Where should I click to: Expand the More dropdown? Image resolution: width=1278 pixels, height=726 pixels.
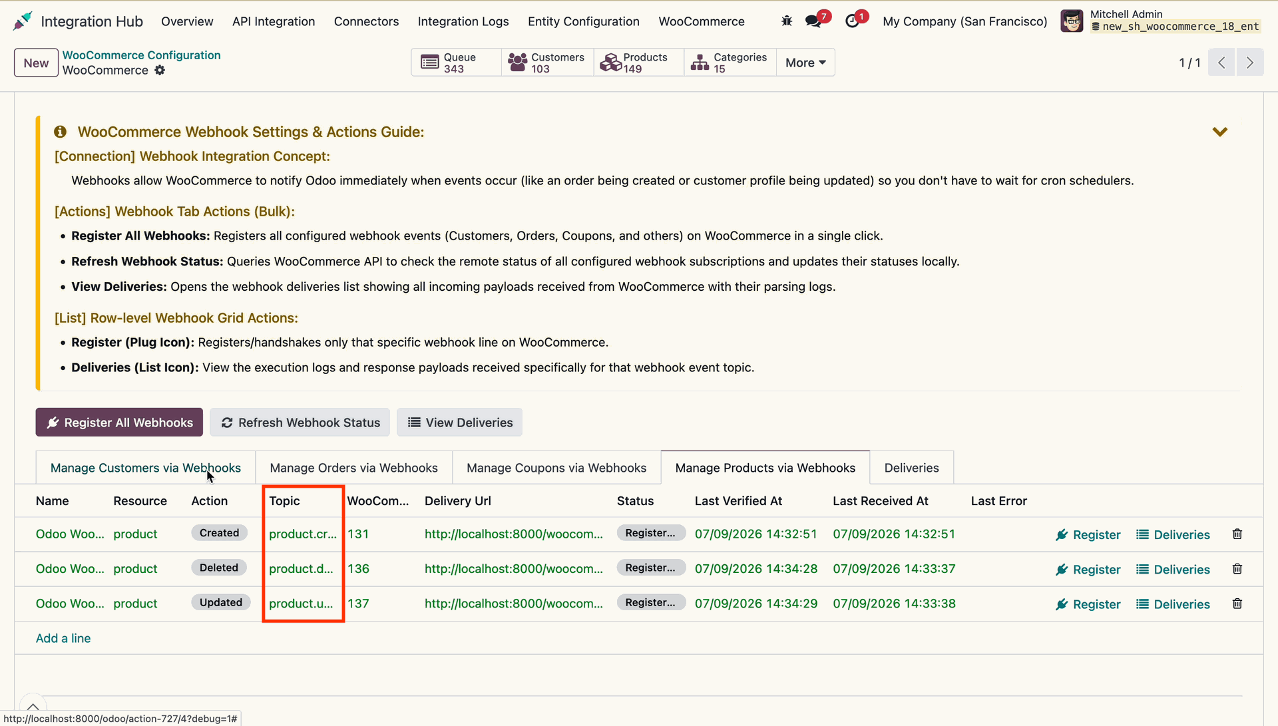click(805, 63)
